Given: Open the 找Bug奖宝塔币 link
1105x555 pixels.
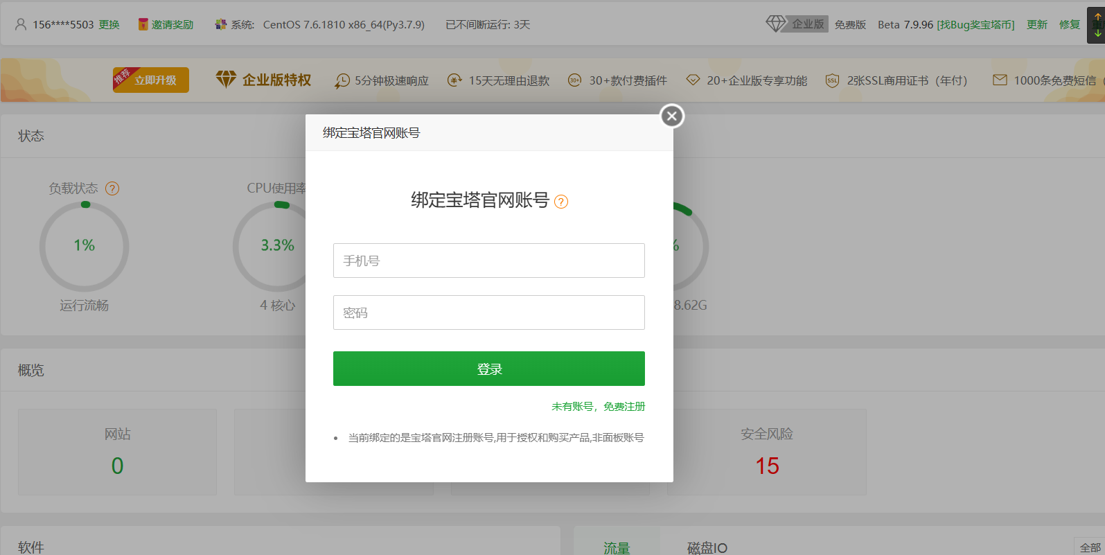Looking at the screenshot, I should click(975, 25).
